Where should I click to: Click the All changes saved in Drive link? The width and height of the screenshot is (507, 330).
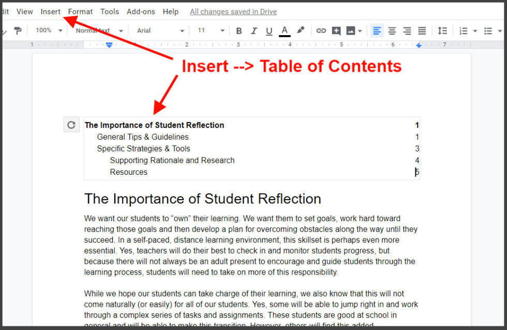click(233, 11)
